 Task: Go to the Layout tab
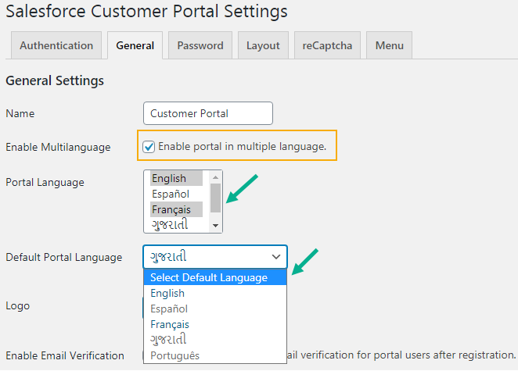pyautogui.click(x=263, y=45)
